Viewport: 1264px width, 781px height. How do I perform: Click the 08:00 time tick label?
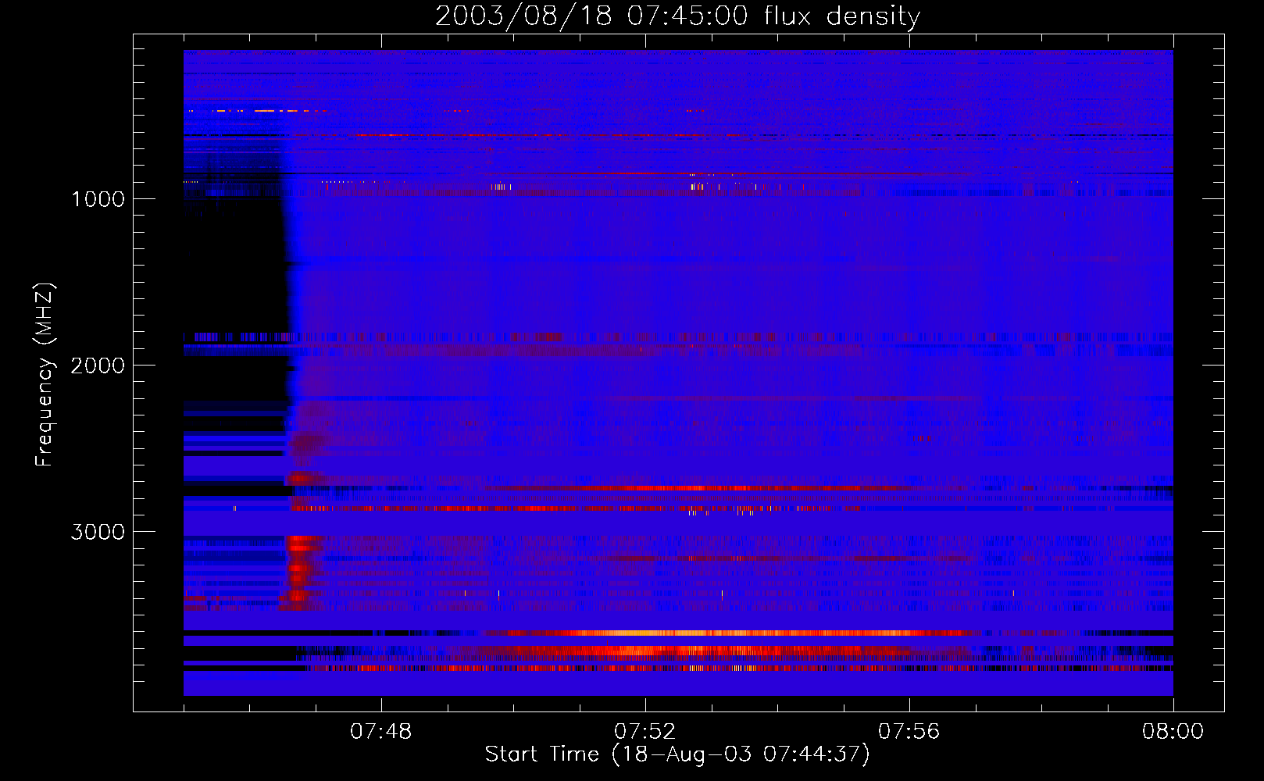tap(1173, 732)
